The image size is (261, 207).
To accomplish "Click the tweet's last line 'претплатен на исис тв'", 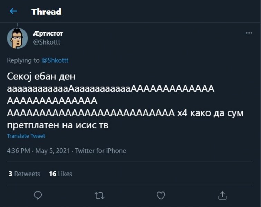I will 58,125.
